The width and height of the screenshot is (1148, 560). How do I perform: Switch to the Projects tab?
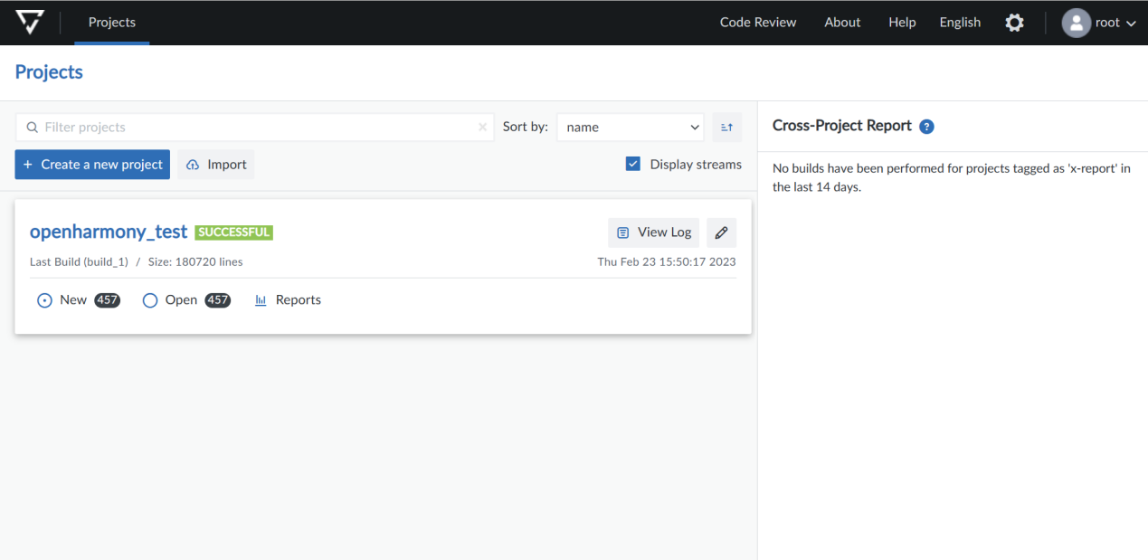pyautogui.click(x=112, y=23)
